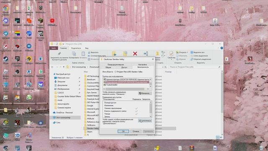Click the address bar refresh icon
The image size is (268, 151).
[165, 67]
